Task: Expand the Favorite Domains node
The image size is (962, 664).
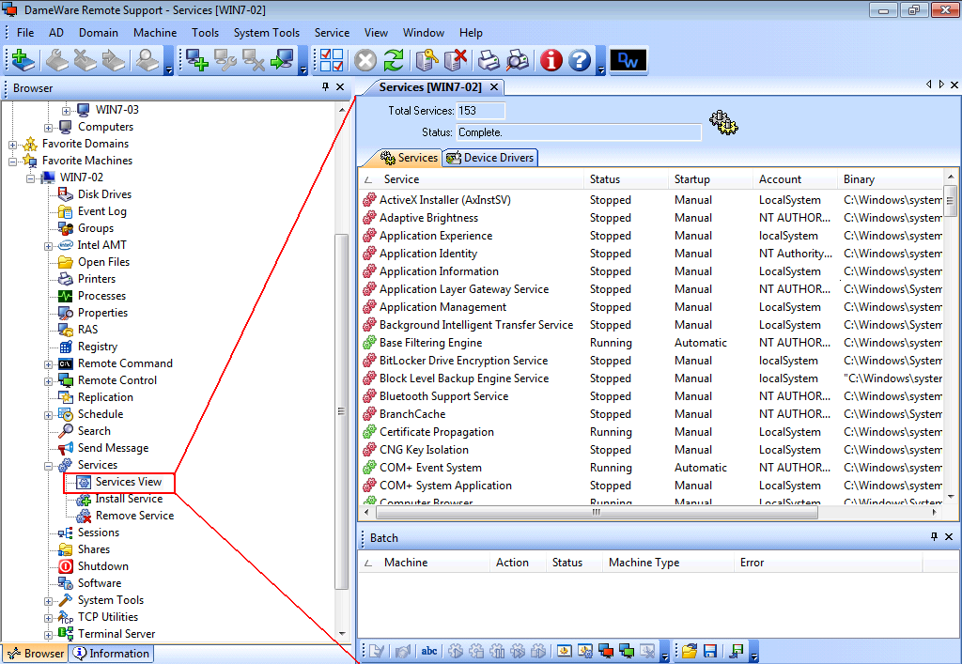Action: (x=12, y=145)
